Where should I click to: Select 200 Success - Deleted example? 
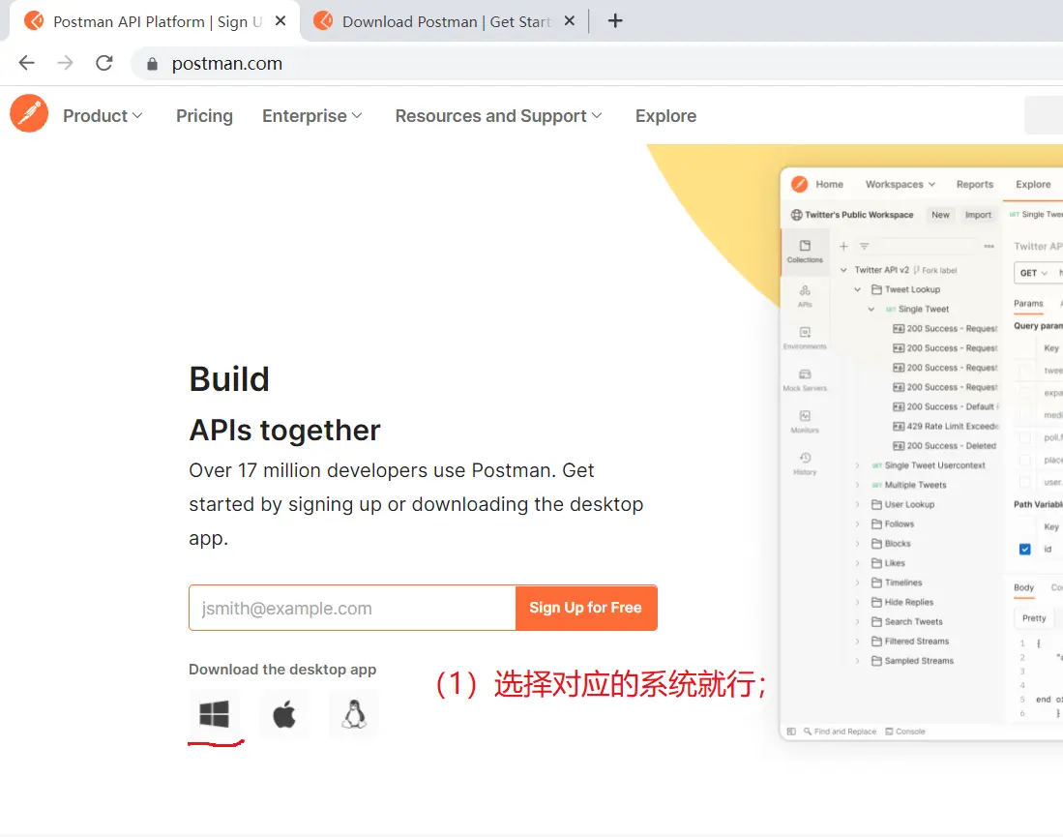tap(944, 446)
